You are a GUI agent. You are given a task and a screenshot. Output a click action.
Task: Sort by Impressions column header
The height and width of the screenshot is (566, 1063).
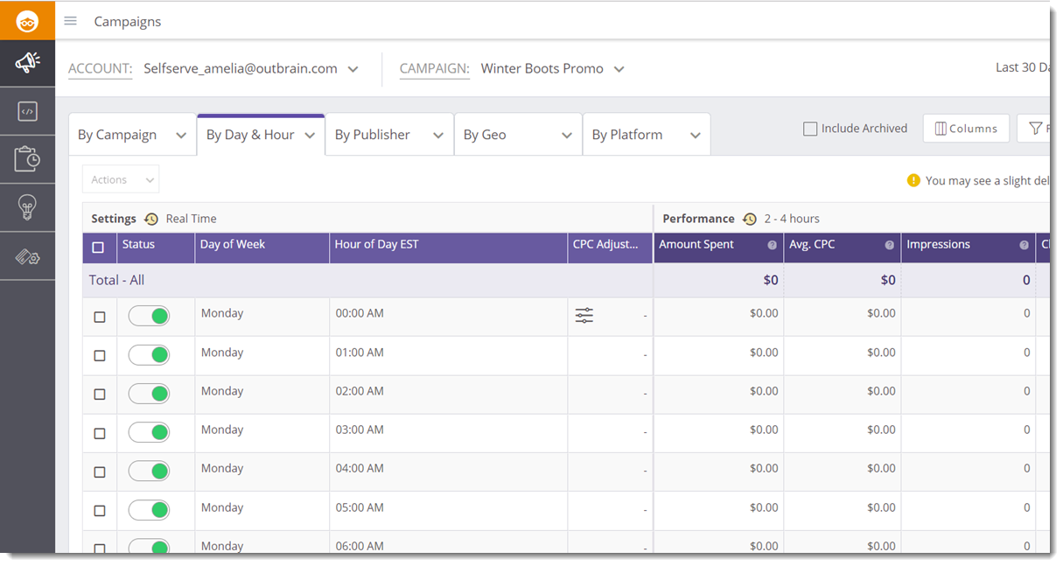(x=938, y=245)
